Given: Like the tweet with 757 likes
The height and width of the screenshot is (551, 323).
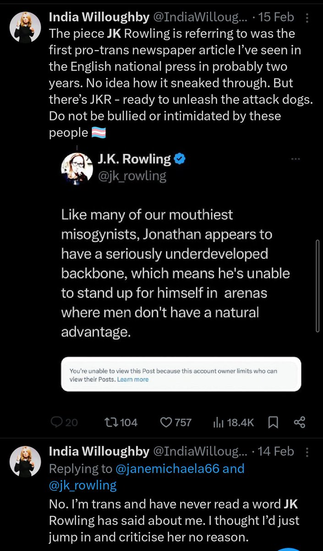Looking at the screenshot, I should click(x=165, y=422).
